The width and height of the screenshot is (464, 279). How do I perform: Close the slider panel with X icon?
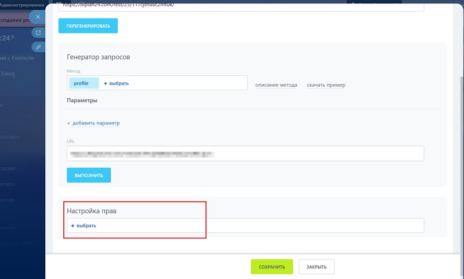(38, 17)
